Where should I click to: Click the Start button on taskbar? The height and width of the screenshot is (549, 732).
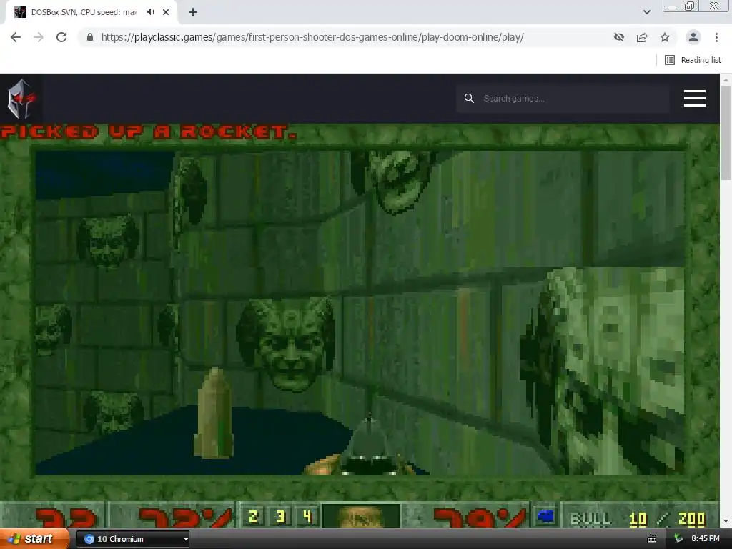point(34,539)
